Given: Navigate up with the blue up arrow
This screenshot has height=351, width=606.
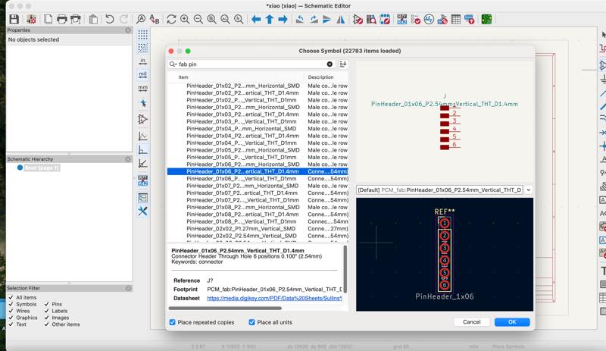Looking at the screenshot, I should 270,19.
